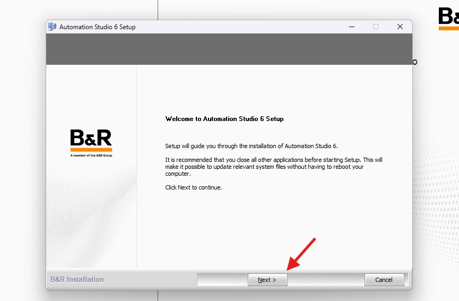The width and height of the screenshot is (459, 301).
Task: Click the title bar text 'Automation Studio 6 Setup'
Action: point(98,27)
